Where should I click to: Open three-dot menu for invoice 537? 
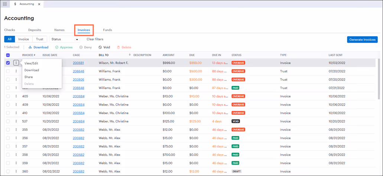(x=16, y=121)
